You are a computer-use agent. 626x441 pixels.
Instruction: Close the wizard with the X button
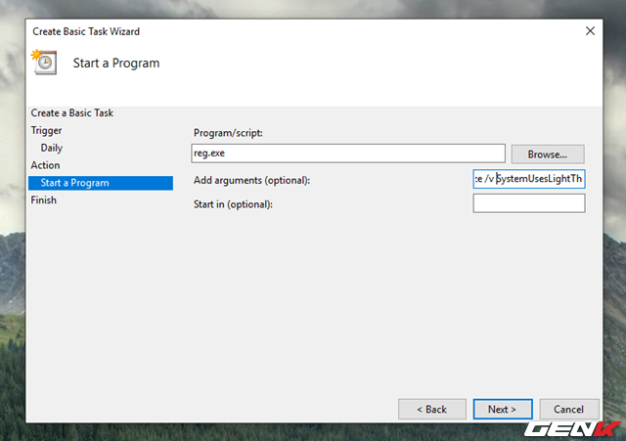point(590,30)
